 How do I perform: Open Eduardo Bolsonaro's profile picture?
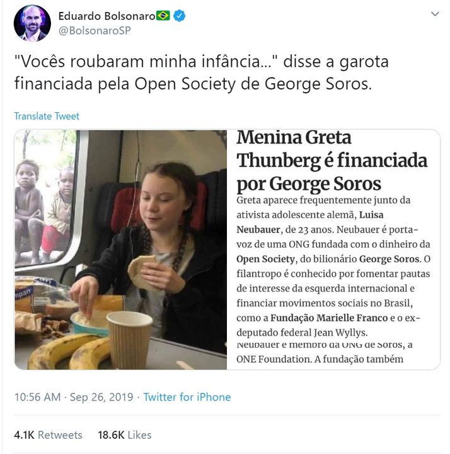pyautogui.click(x=32, y=23)
